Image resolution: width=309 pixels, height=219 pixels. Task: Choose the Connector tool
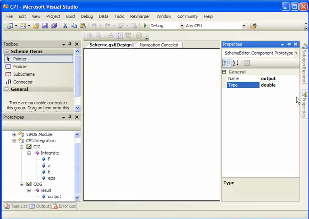pos(23,82)
